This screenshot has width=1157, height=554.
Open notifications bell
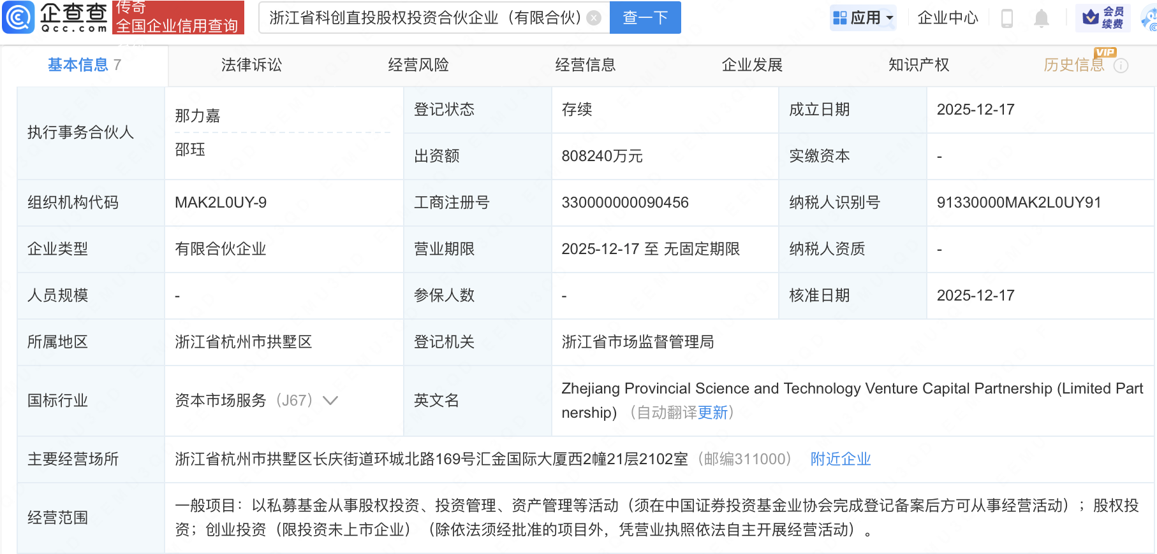click(1041, 18)
